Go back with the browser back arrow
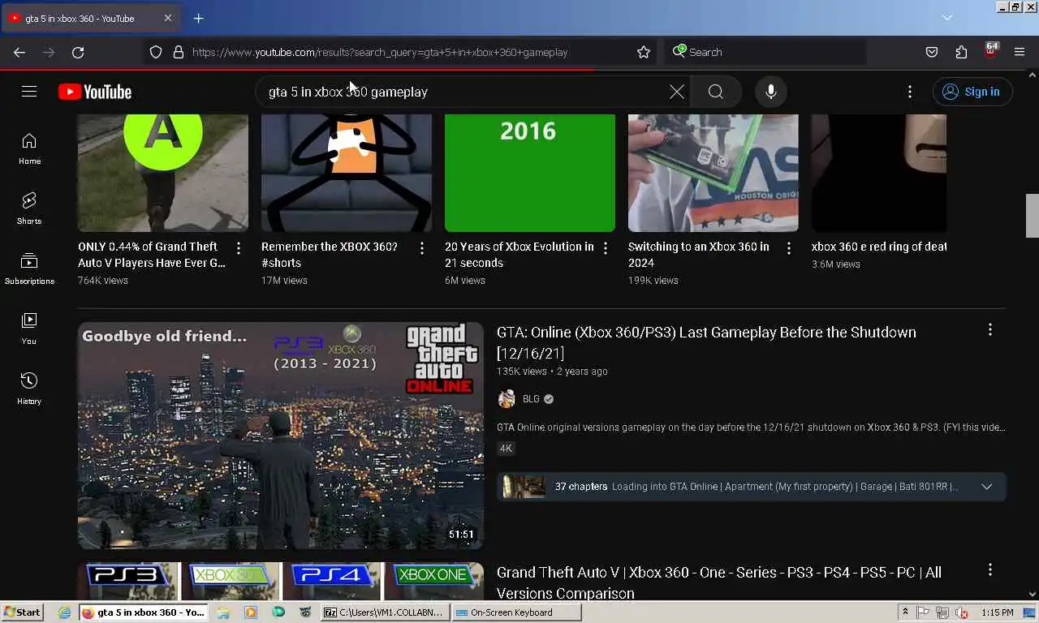This screenshot has width=1039, height=623. pyautogui.click(x=19, y=52)
